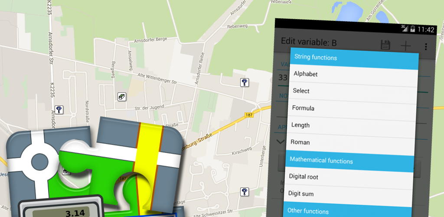Click the Arnsdorfer Reihe street label
This screenshot has width=444, height=217.
point(199,69)
